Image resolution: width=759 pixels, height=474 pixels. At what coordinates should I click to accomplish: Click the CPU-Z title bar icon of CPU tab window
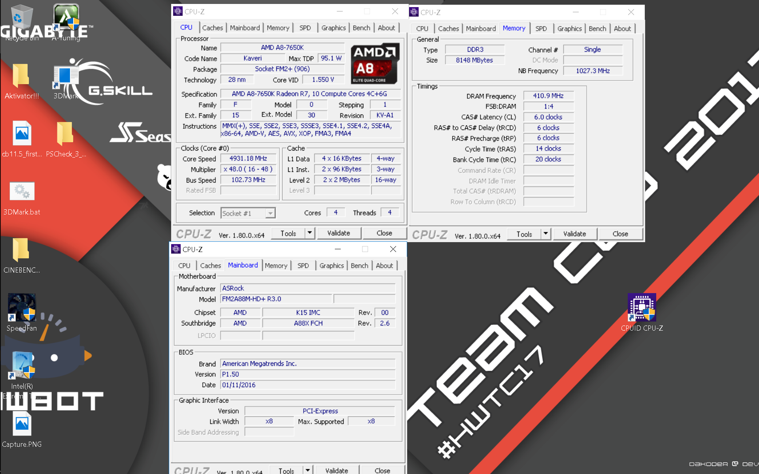(178, 11)
